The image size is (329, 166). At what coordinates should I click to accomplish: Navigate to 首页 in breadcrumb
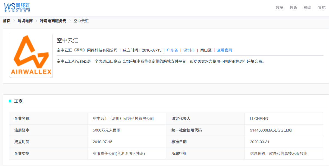[x=7, y=21]
